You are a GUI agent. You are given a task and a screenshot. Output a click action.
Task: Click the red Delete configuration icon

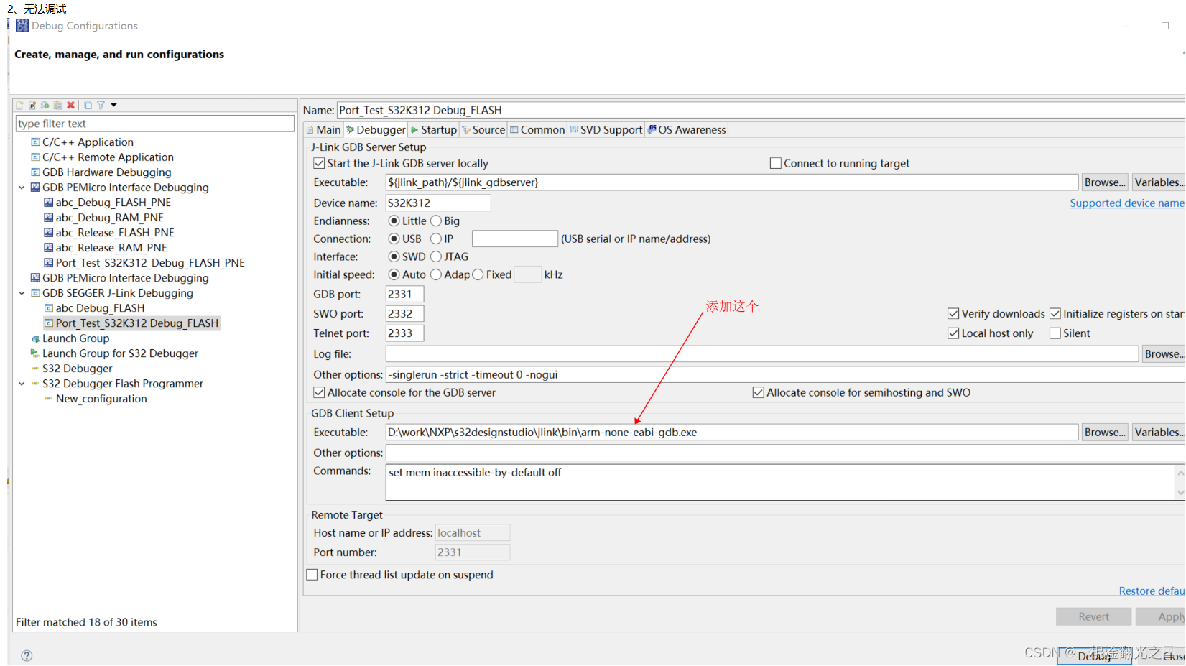click(x=70, y=105)
